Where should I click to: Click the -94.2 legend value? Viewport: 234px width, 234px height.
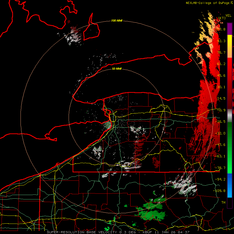click(x=220, y=179)
